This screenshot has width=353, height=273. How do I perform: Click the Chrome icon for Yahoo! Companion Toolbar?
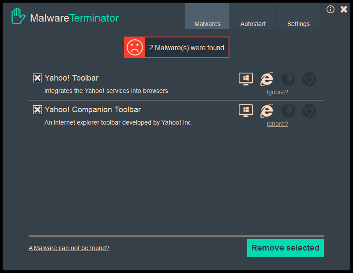pos(309,111)
